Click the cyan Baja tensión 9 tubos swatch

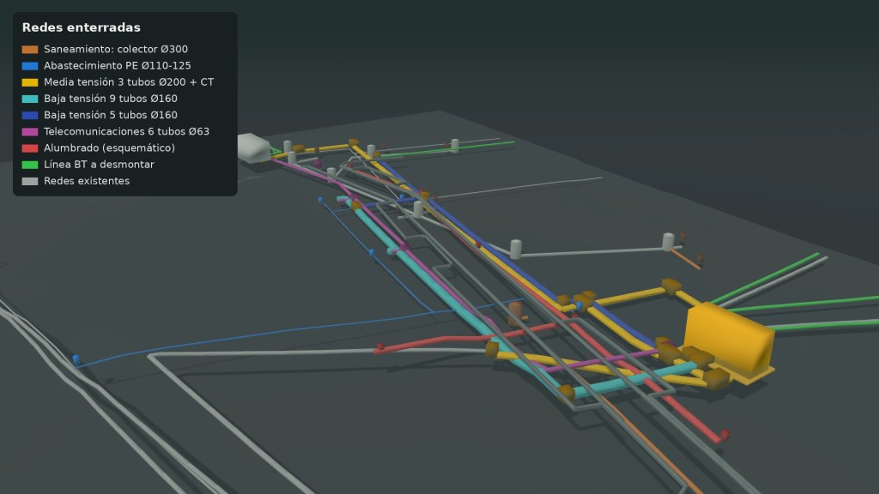coord(30,99)
